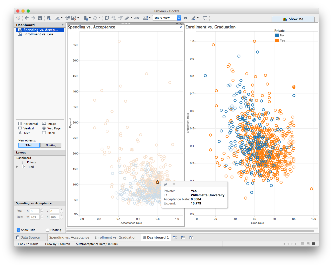This screenshot has height=267, width=333.
Task: Set new objects to Floating
Action: pos(51,145)
